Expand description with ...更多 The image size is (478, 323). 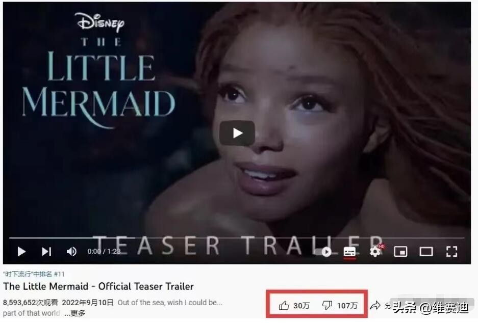(74, 313)
